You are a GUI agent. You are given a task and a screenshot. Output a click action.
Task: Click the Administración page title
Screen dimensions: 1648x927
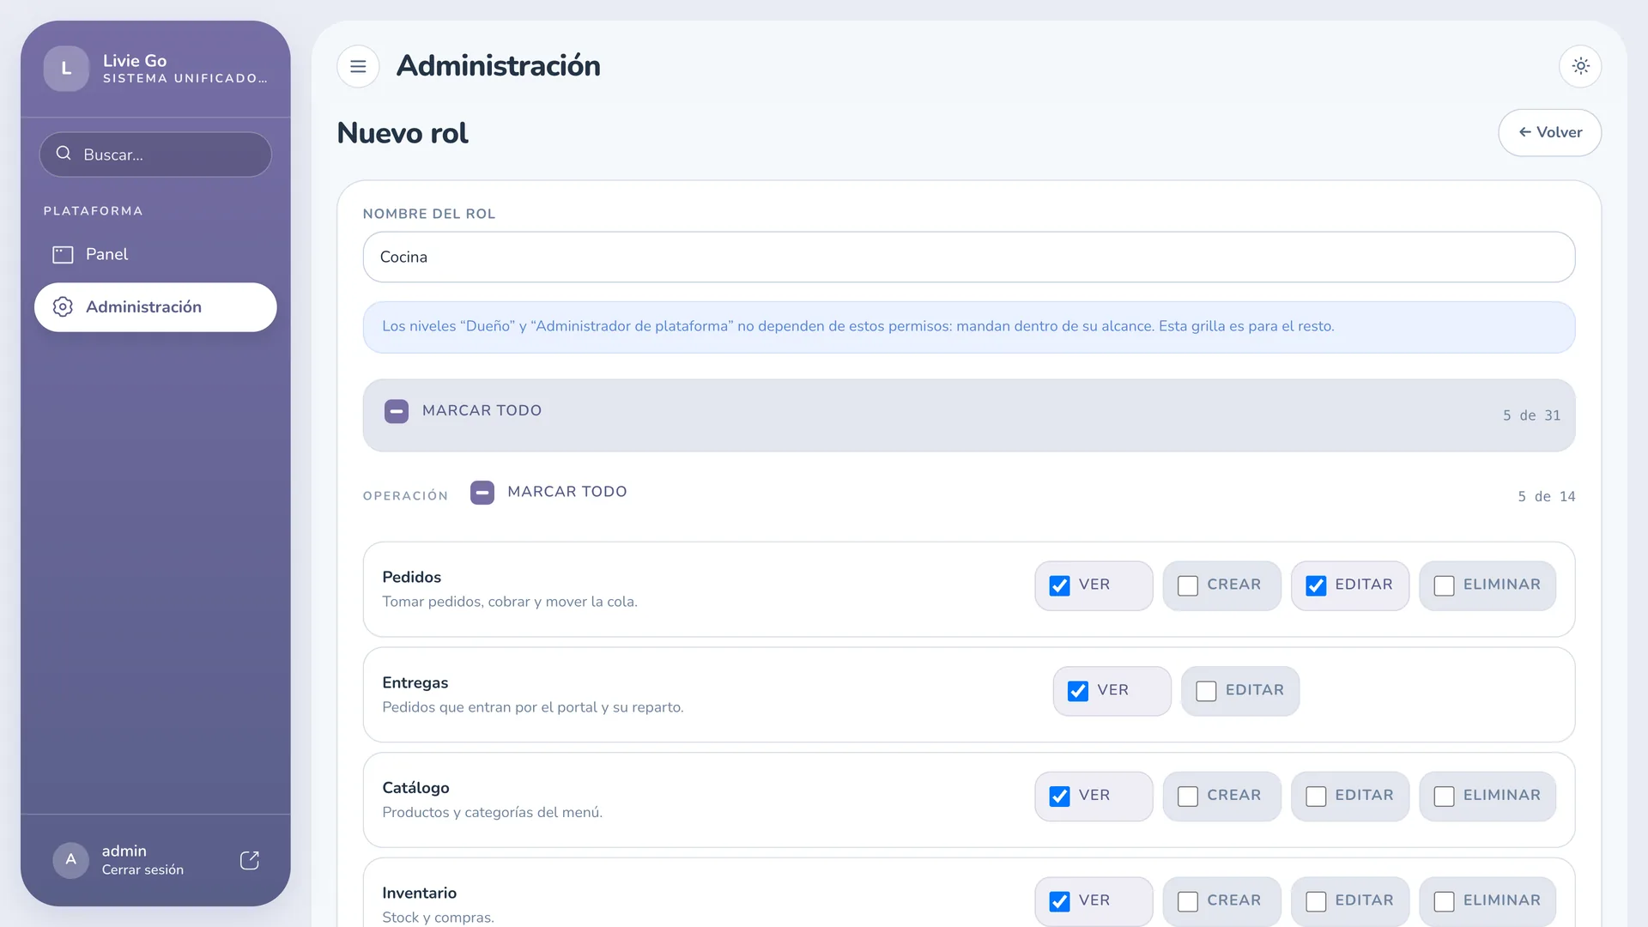(x=498, y=66)
